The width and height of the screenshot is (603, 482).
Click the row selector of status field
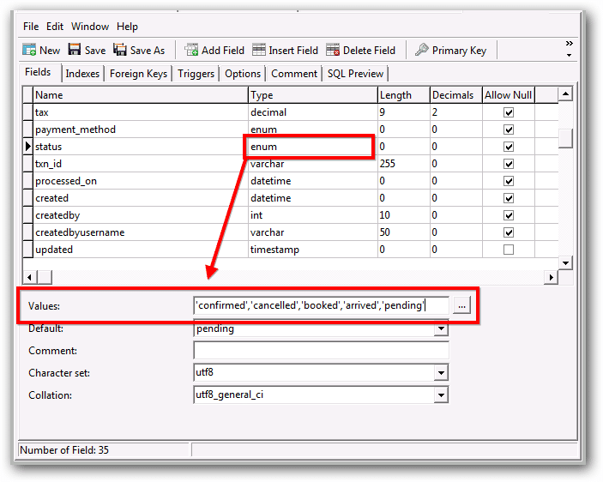(x=28, y=147)
